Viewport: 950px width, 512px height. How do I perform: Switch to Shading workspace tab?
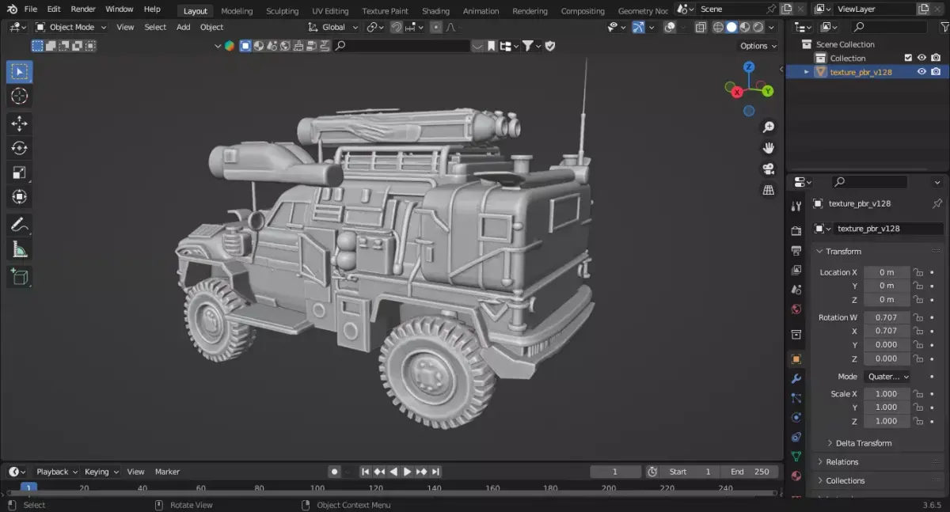point(435,11)
